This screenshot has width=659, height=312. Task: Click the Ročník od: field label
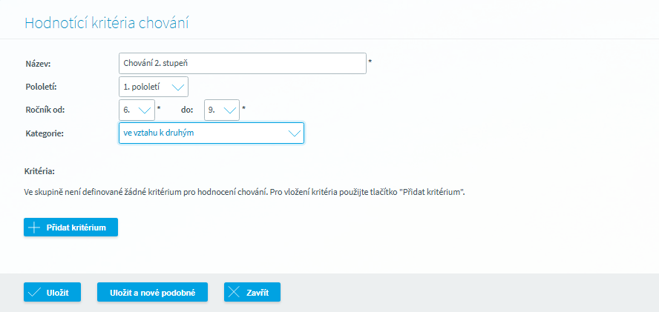pos(45,110)
